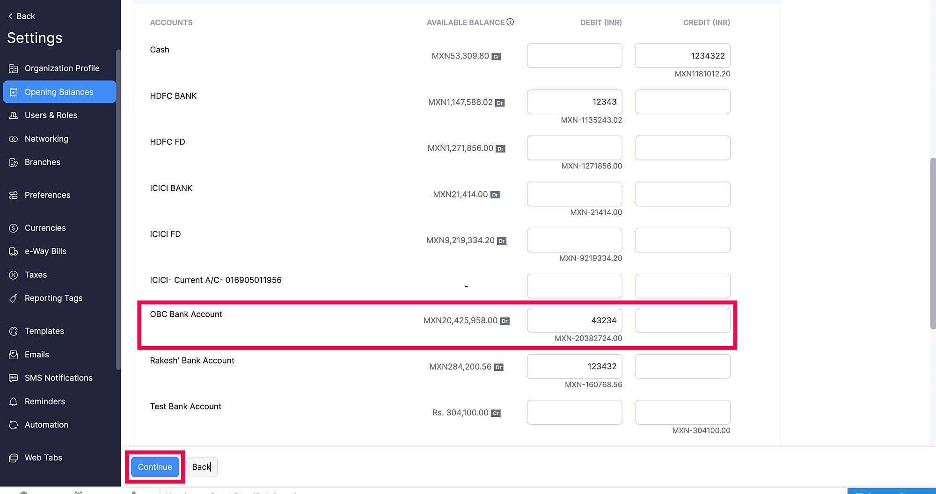Focus the HDFC BANK debit field

pos(574,102)
